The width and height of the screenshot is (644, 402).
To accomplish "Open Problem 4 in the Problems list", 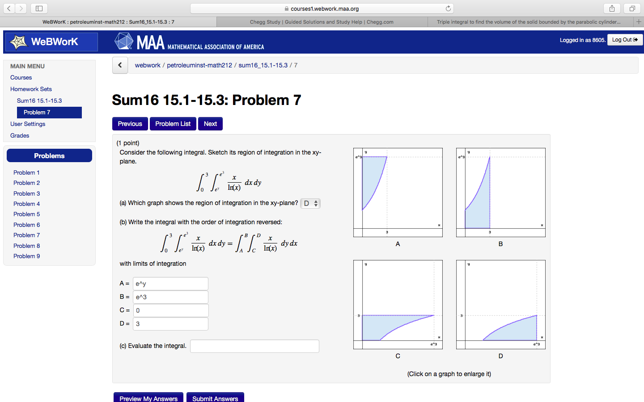I will click(x=26, y=204).
